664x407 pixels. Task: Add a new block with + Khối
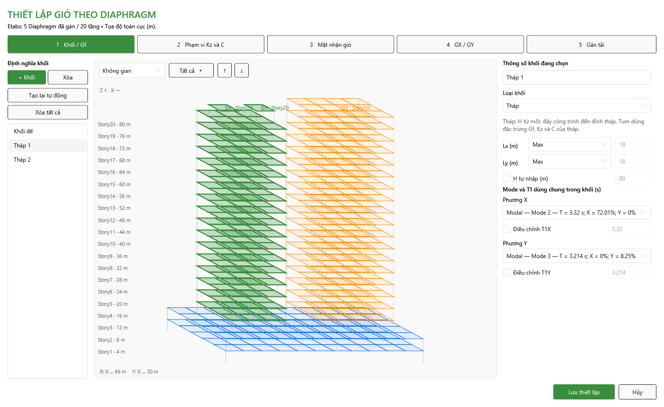pyautogui.click(x=26, y=77)
